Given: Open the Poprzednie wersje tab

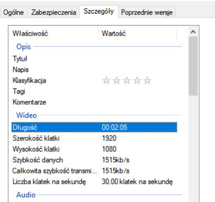Looking at the screenshot, I should tap(147, 12).
